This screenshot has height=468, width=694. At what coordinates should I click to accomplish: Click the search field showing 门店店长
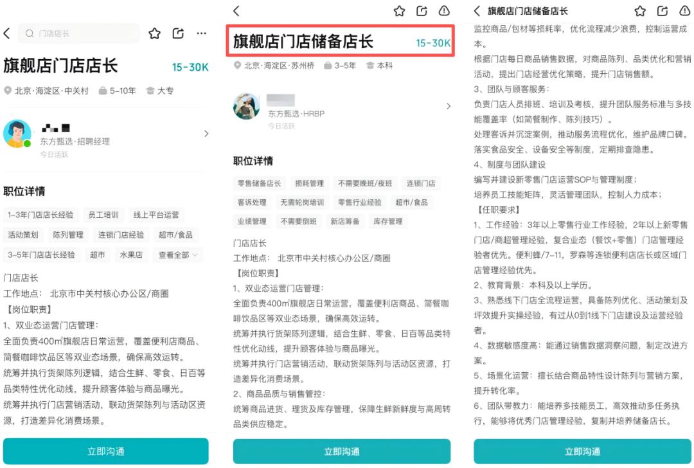80,33
